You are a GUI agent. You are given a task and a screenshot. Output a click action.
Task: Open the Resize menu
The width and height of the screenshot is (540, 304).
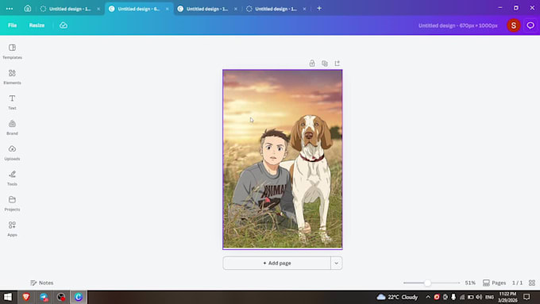click(x=37, y=25)
